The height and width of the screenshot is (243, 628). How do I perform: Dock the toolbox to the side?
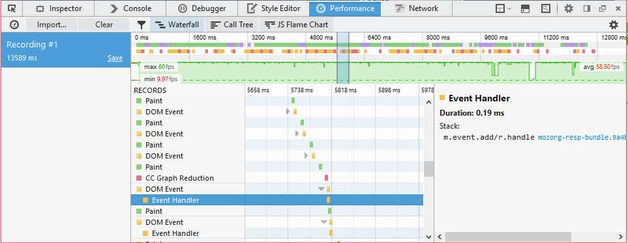(x=587, y=8)
